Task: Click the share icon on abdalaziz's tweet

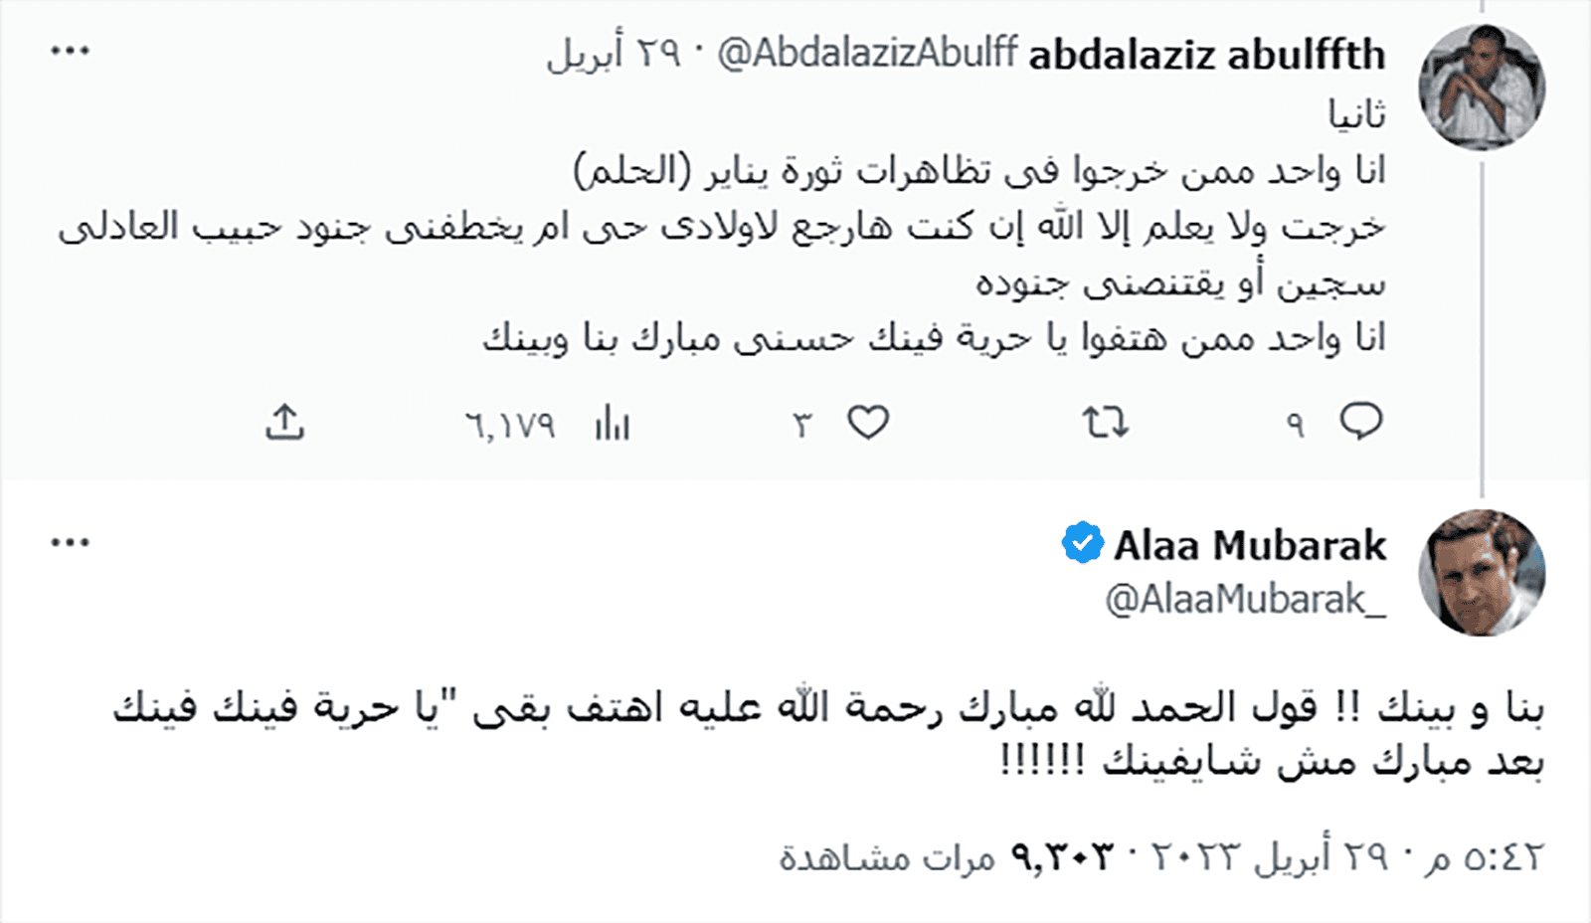Action: pyautogui.click(x=284, y=423)
